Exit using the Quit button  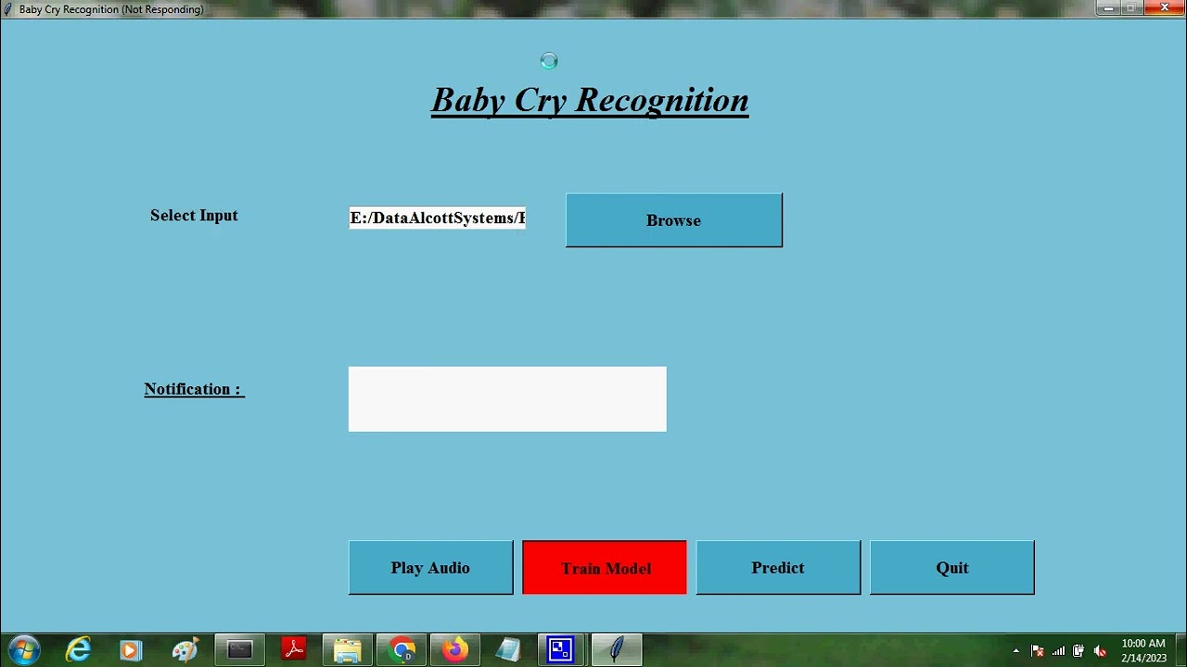point(952,568)
